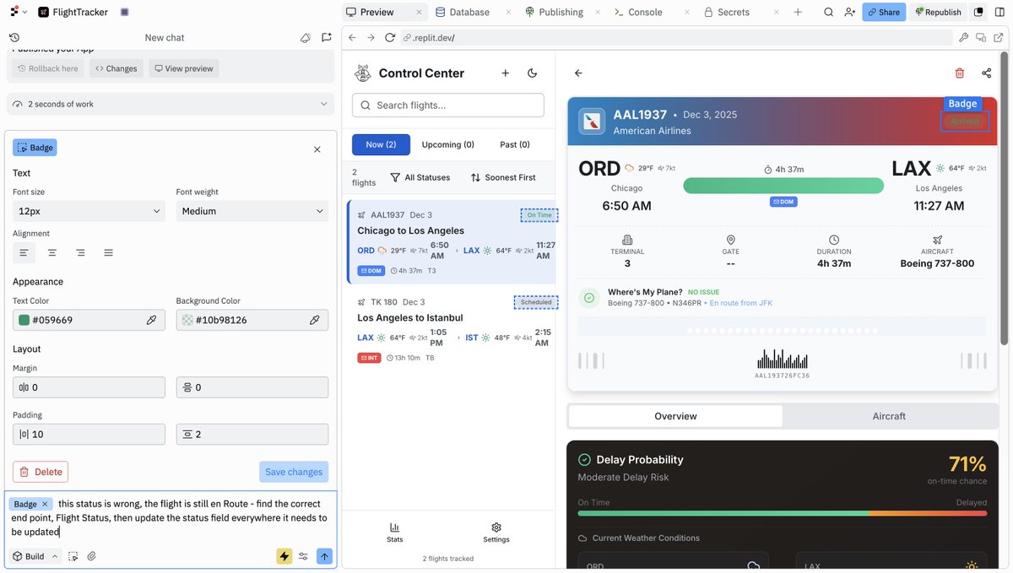This screenshot has width=1013, height=573.
Task: Open Settings in bottom navigation
Action: (x=496, y=532)
